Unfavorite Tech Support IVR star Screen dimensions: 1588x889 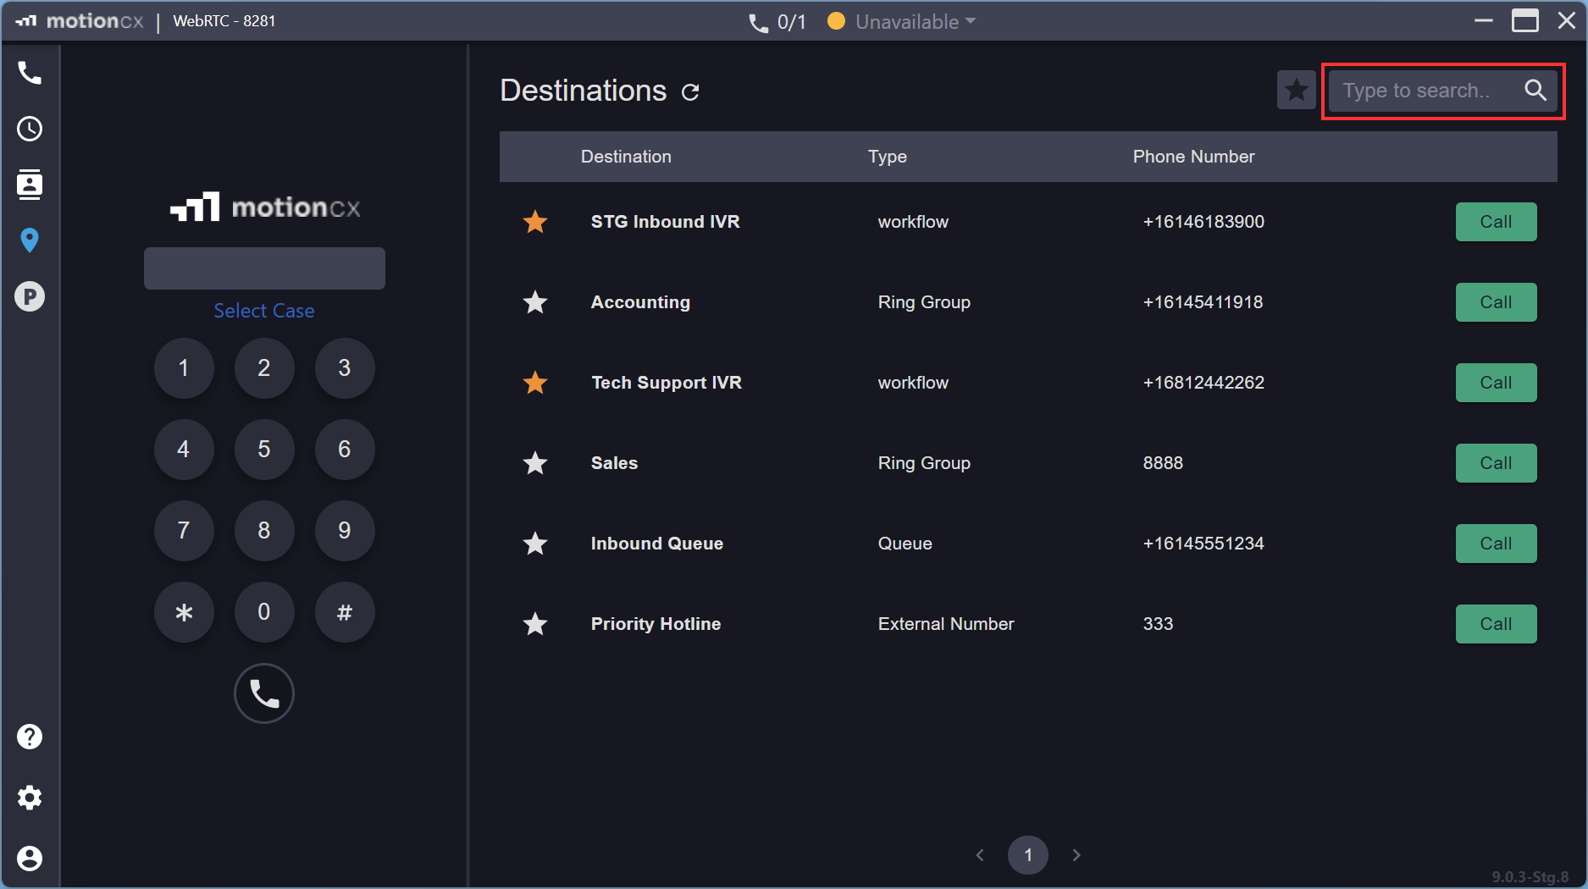[535, 383]
